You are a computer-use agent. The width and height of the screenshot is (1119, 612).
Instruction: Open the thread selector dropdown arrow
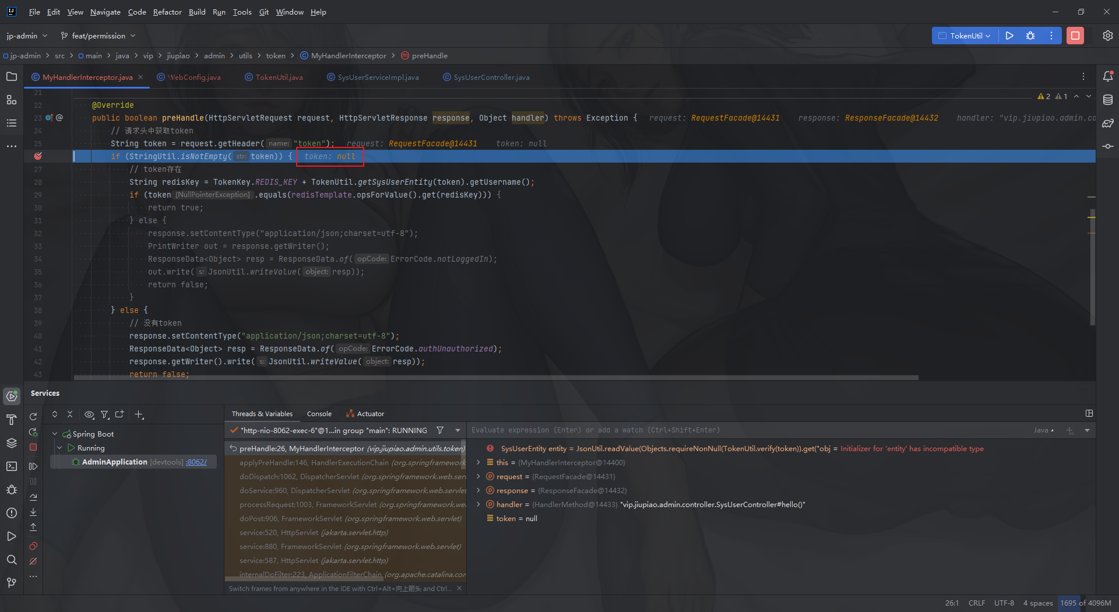click(458, 430)
